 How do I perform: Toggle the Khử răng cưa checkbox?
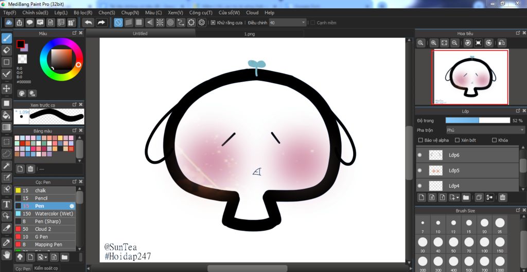[x=213, y=23]
